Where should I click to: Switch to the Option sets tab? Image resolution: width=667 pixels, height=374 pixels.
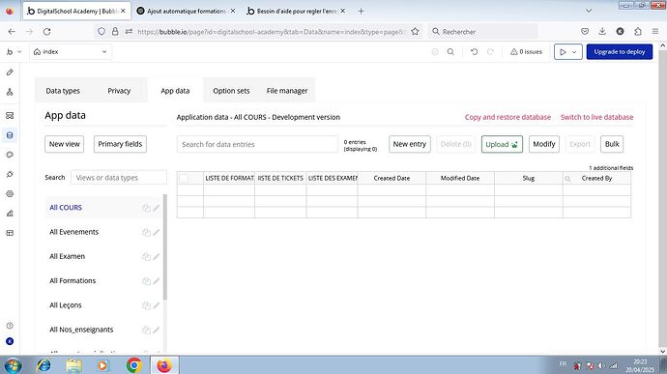pos(231,91)
